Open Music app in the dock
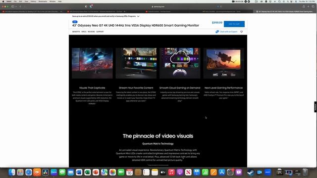Screen dimensions: 317x178 click(x=171, y=172)
